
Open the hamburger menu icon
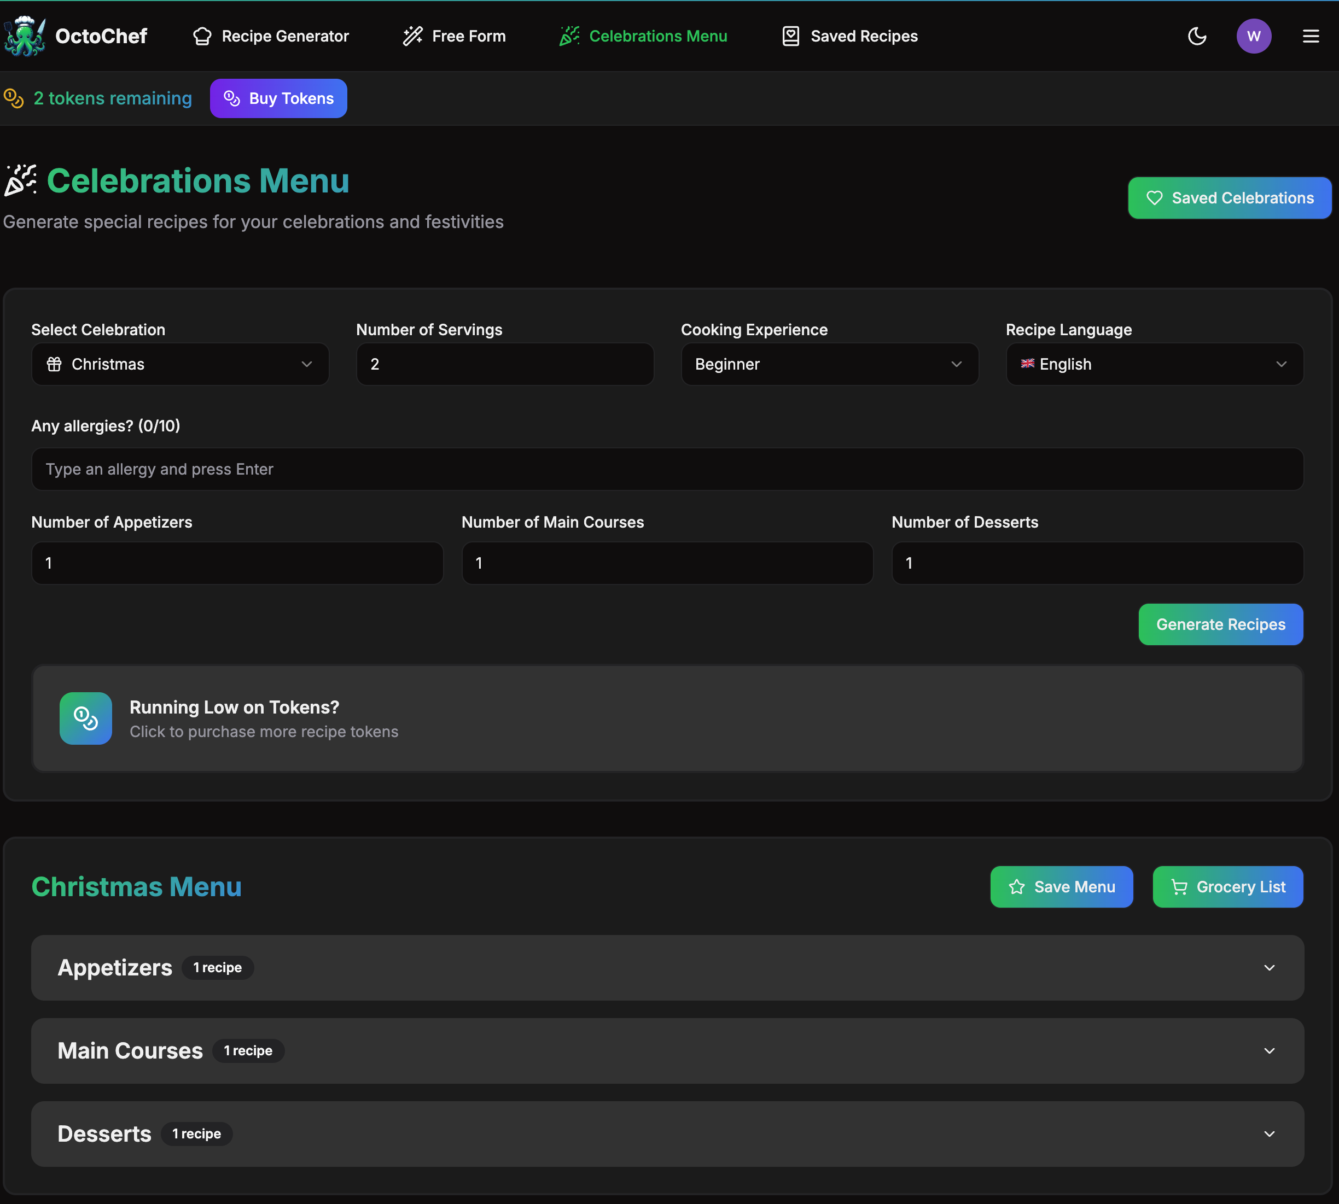tap(1311, 36)
